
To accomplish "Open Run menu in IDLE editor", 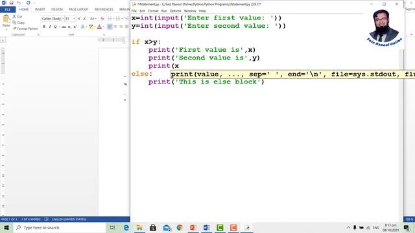I will pyautogui.click(x=164, y=11).
